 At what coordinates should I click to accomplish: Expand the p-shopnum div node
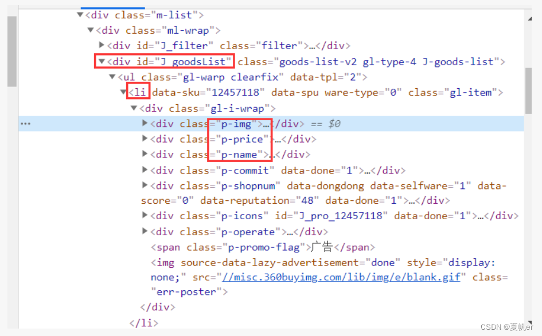point(145,185)
